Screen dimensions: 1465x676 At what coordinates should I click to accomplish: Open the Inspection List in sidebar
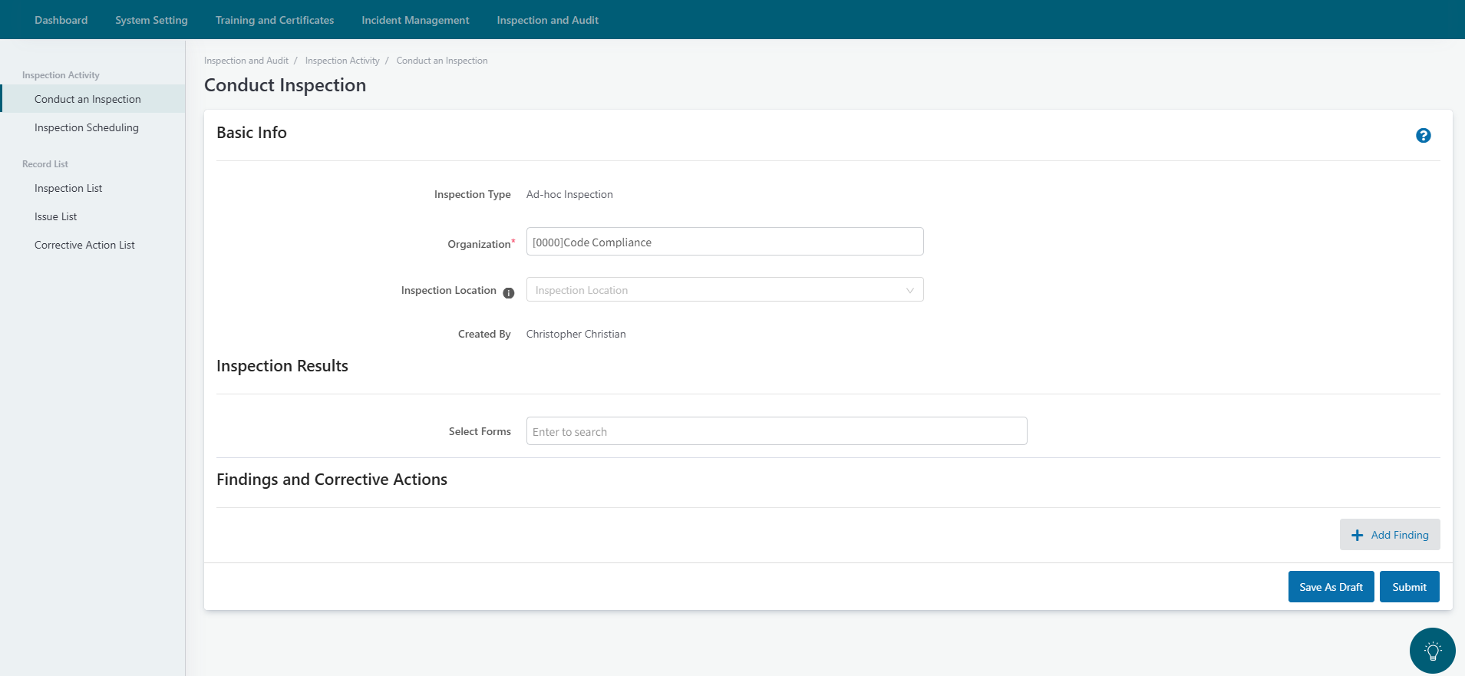[68, 189]
